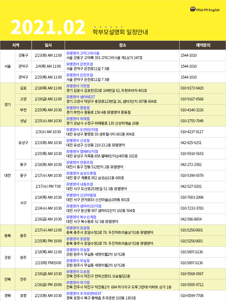This screenshot has height=301, width=226.
Task: Select the 대전 region cell
Action: [x=7, y=176]
